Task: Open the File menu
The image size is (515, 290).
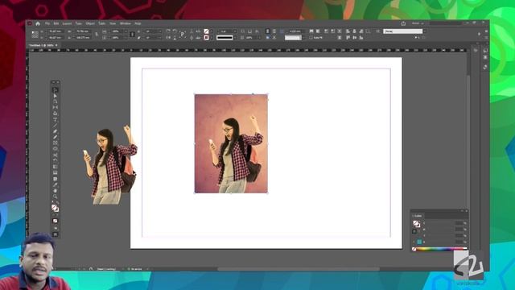Action: tap(47, 23)
